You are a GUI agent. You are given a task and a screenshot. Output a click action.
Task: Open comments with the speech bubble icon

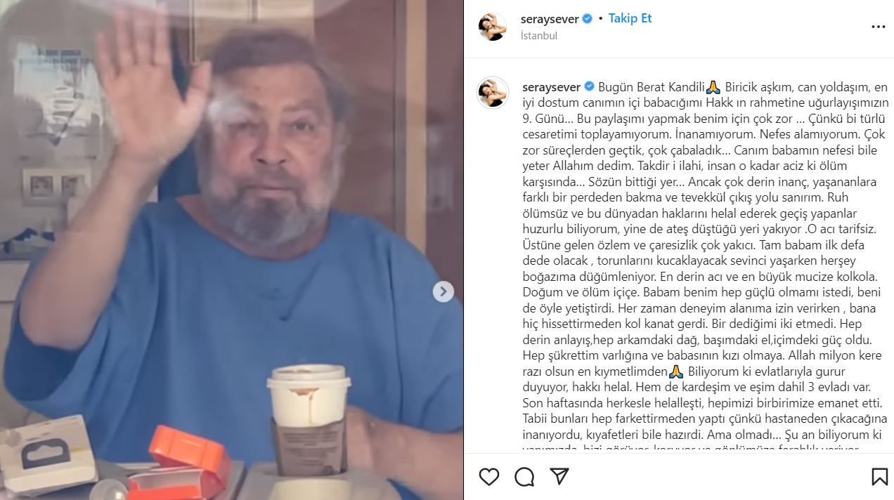click(x=524, y=477)
